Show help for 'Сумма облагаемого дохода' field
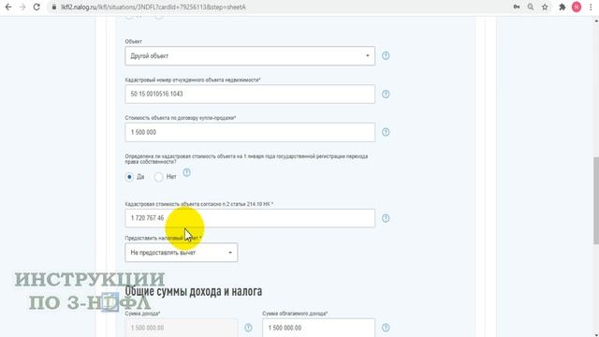Viewport: 599px width, 337px height. coord(386,328)
